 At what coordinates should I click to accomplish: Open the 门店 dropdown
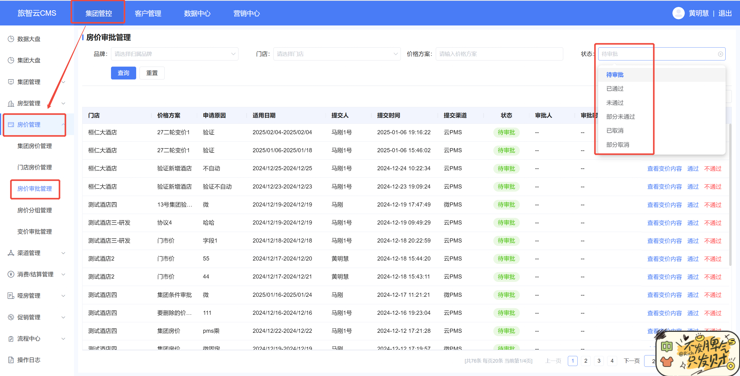pos(337,54)
